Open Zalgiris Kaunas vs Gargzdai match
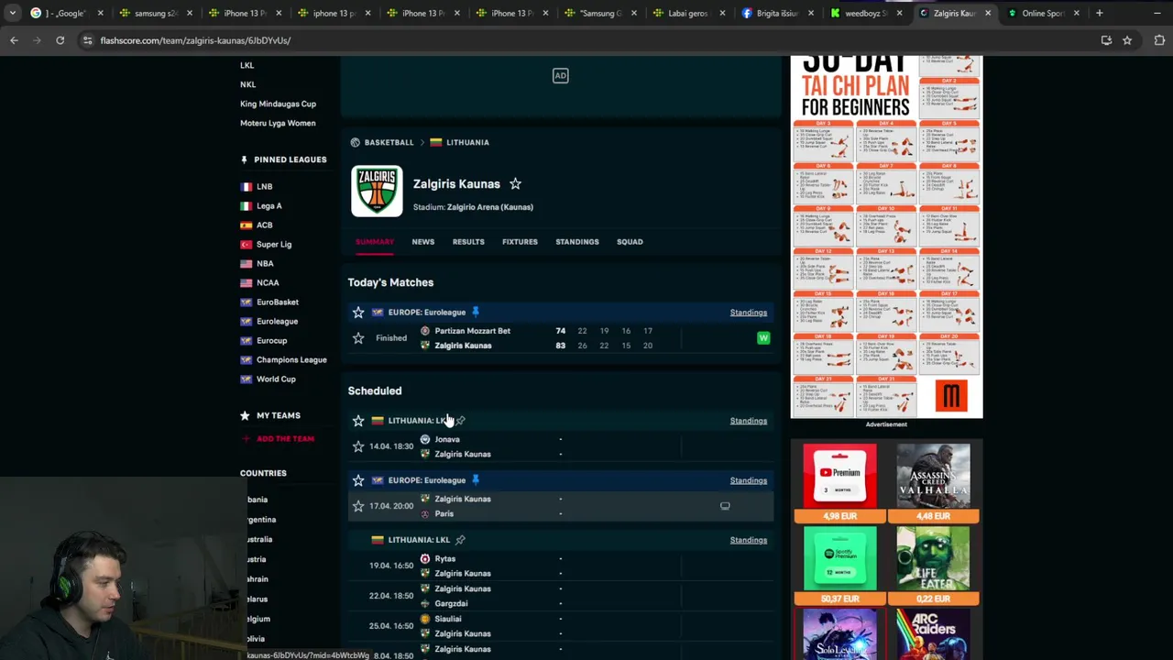Image resolution: width=1173 pixels, height=660 pixels. (561, 596)
